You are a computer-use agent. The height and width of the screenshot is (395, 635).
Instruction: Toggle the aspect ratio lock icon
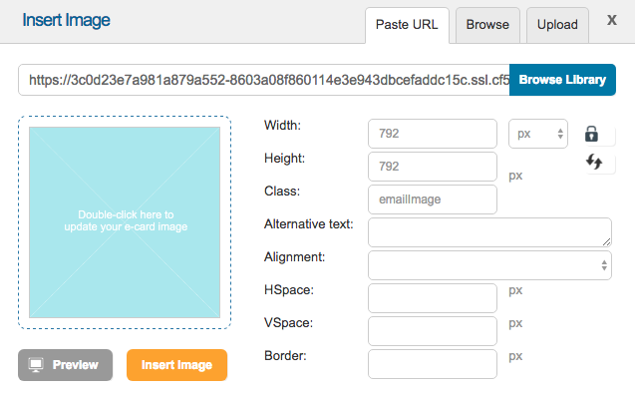592,134
